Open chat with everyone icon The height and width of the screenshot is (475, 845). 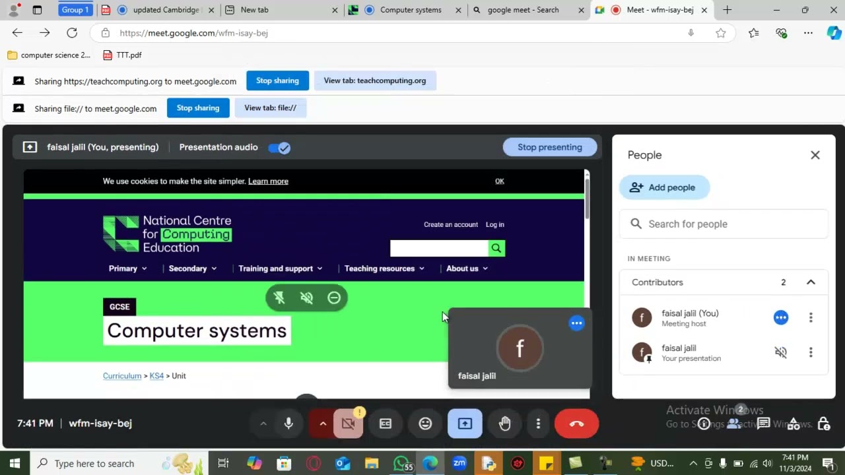764,424
